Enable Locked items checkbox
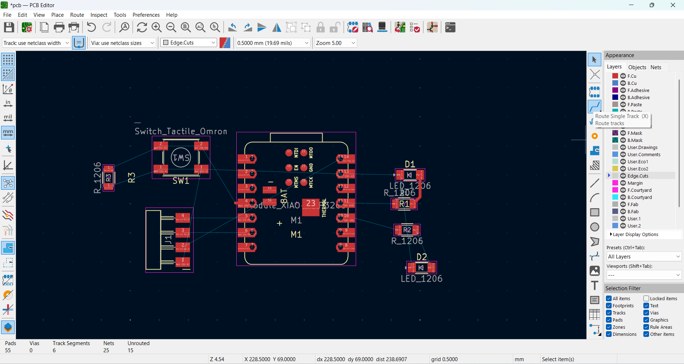Screen dimensions: 684x364 tap(646, 298)
